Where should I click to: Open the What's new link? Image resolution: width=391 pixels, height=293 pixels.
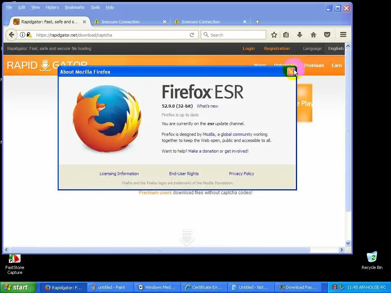tap(207, 106)
